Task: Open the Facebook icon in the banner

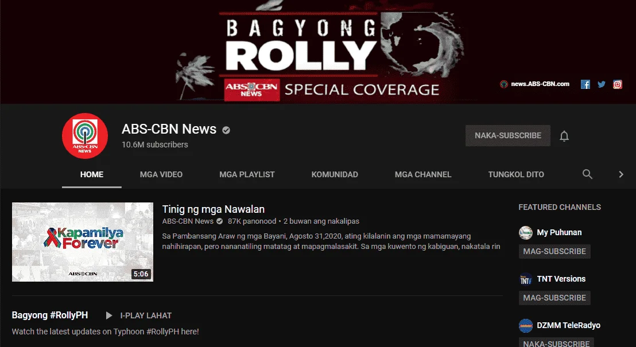Action: click(x=585, y=84)
